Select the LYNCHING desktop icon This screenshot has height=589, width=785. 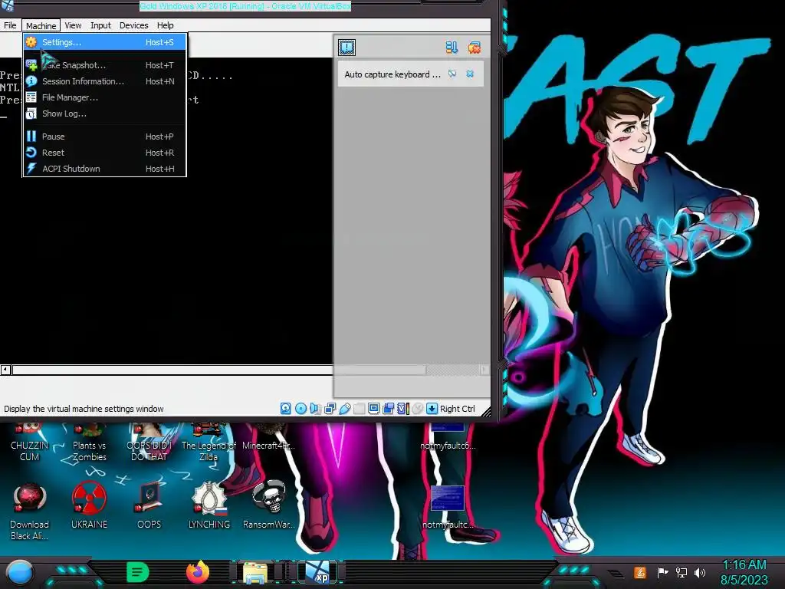click(x=209, y=505)
